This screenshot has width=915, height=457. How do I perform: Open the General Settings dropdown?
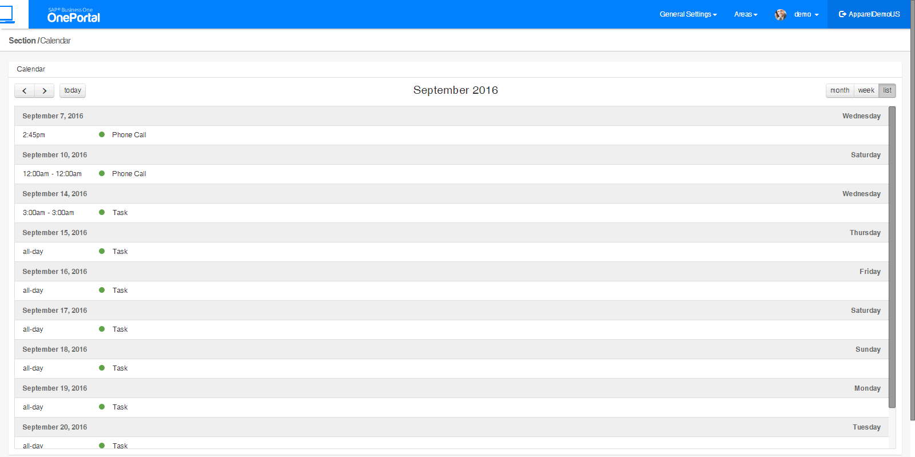[x=688, y=14]
